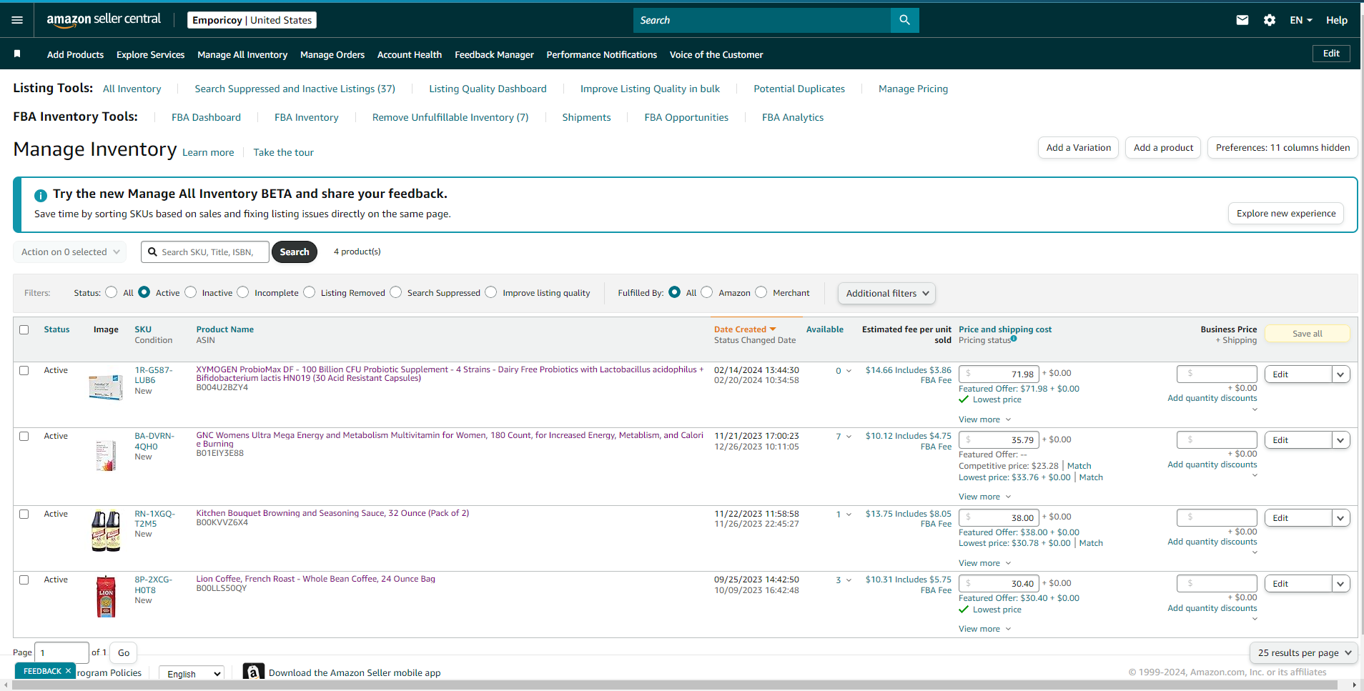The width and height of the screenshot is (1364, 691).
Task: Click the price field showing 71.98
Action: (x=999, y=374)
